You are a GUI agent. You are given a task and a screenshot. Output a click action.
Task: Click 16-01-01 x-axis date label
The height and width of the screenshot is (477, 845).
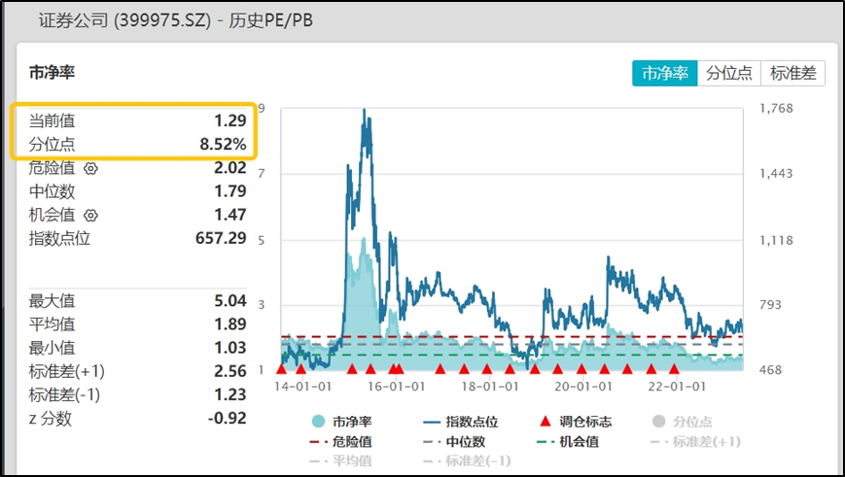click(x=397, y=387)
